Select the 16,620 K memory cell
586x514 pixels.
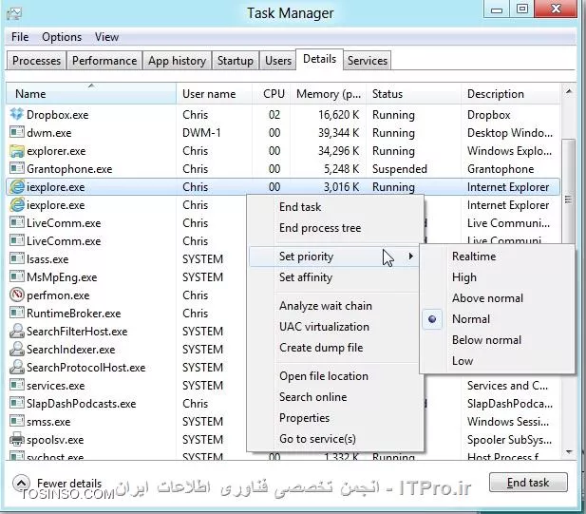338,114
